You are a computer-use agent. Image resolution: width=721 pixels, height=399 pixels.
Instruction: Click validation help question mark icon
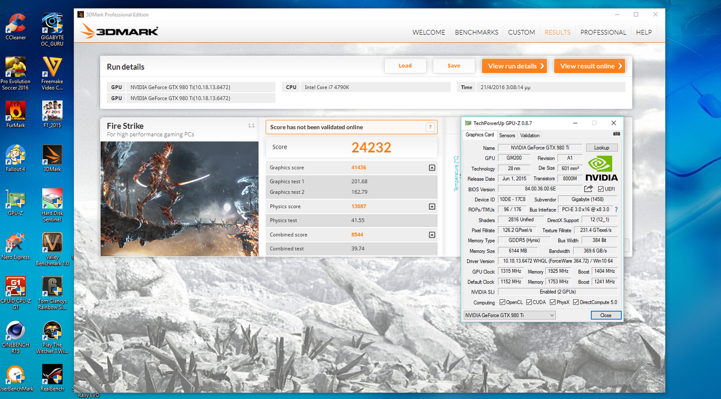pyautogui.click(x=430, y=127)
